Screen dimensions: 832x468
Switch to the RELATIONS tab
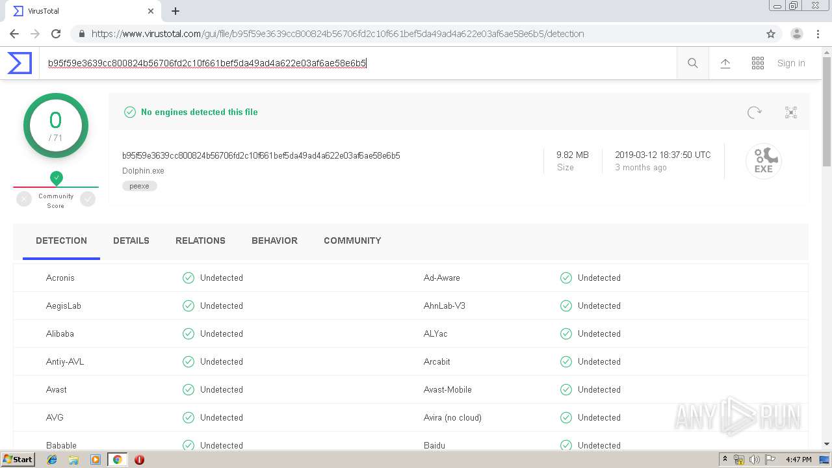coord(200,240)
